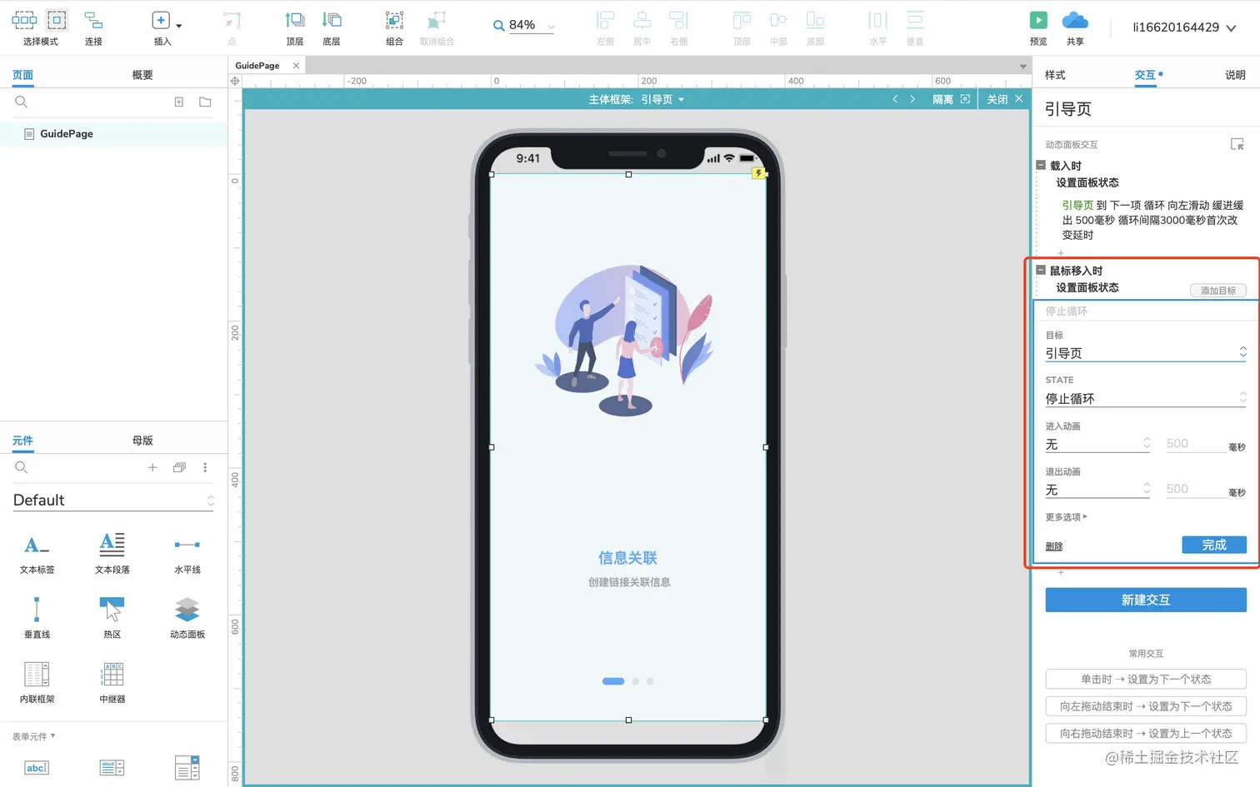This screenshot has width=1260, height=787.
Task: Click the 组合 group icon
Action: click(x=394, y=20)
